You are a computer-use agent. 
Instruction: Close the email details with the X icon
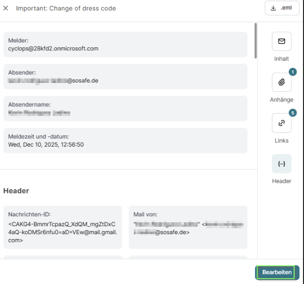pyautogui.click(x=6, y=8)
